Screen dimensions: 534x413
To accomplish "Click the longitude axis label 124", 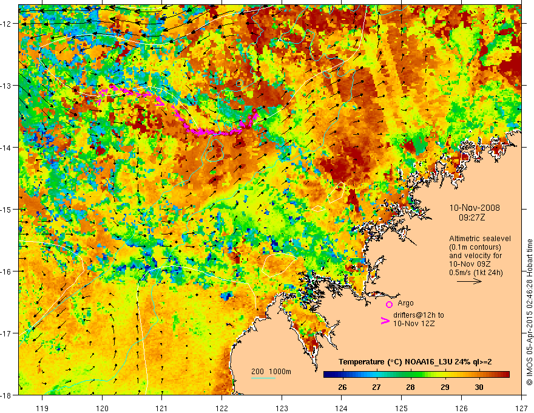I will click(342, 408).
